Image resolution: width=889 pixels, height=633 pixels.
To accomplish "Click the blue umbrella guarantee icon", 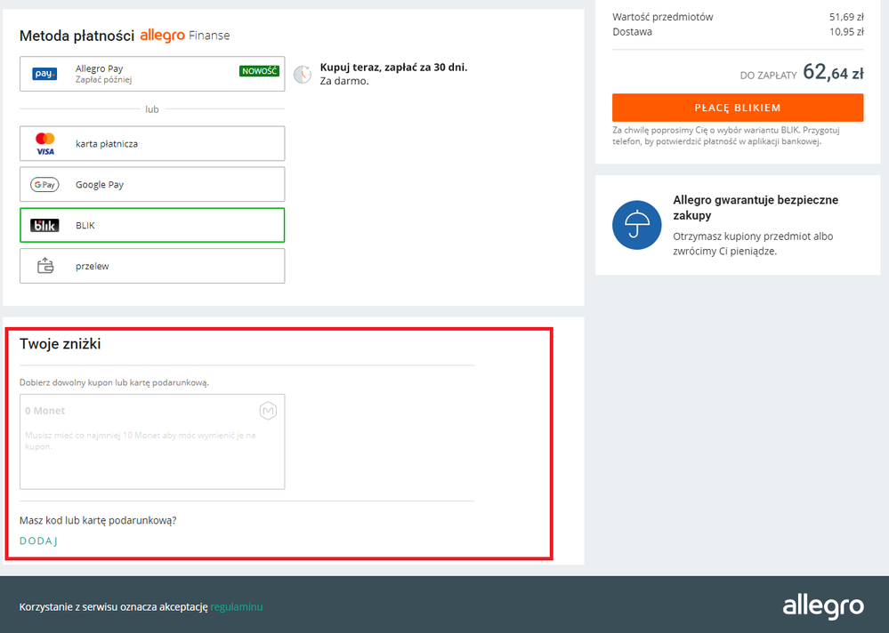I will [x=636, y=225].
